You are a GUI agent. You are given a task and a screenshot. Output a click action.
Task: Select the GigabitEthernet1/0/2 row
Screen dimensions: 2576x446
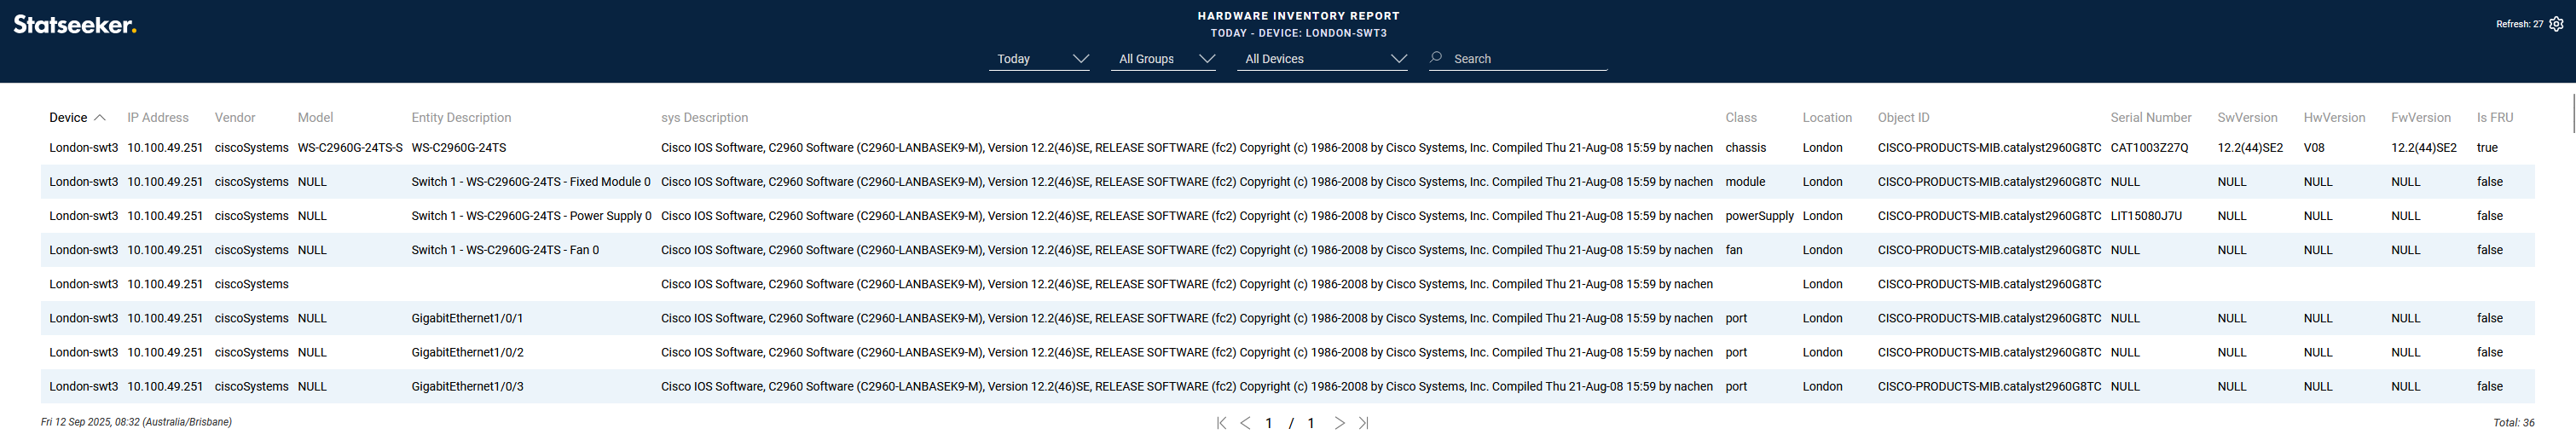[467, 352]
